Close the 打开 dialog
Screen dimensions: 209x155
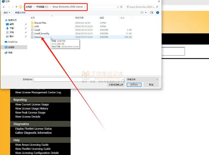[159, 1]
